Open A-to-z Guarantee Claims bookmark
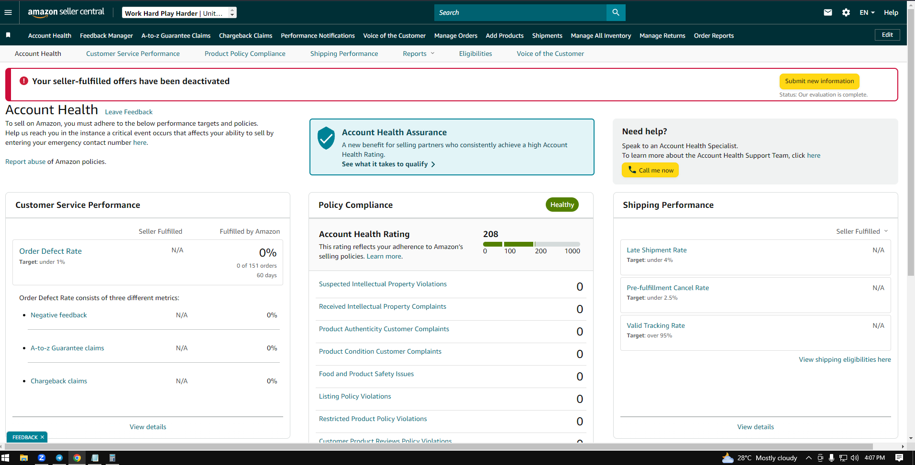Image resolution: width=915 pixels, height=465 pixels. (x=176, y=35)
